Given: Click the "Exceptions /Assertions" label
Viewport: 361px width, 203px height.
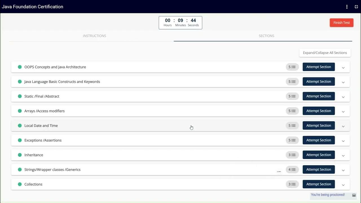Looking at the screenshot, I should (43, 140).
